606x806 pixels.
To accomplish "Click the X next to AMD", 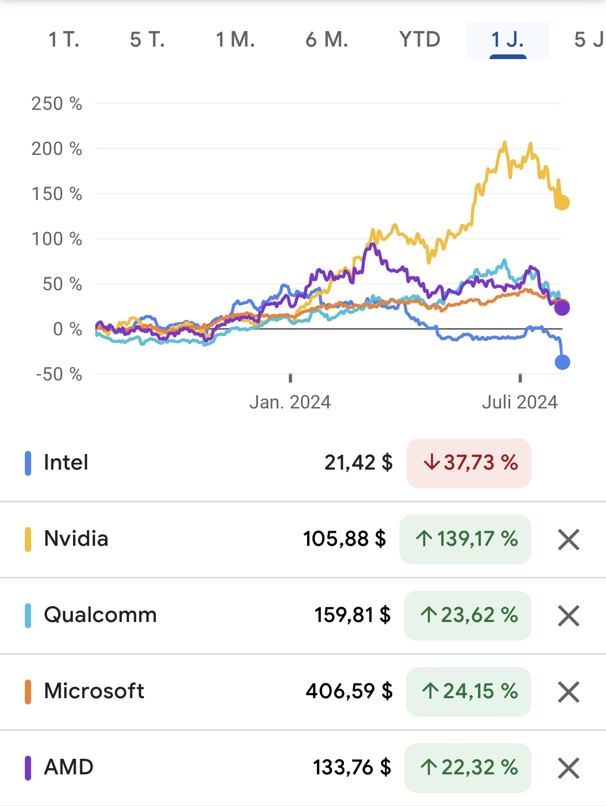I will [568, 768].
